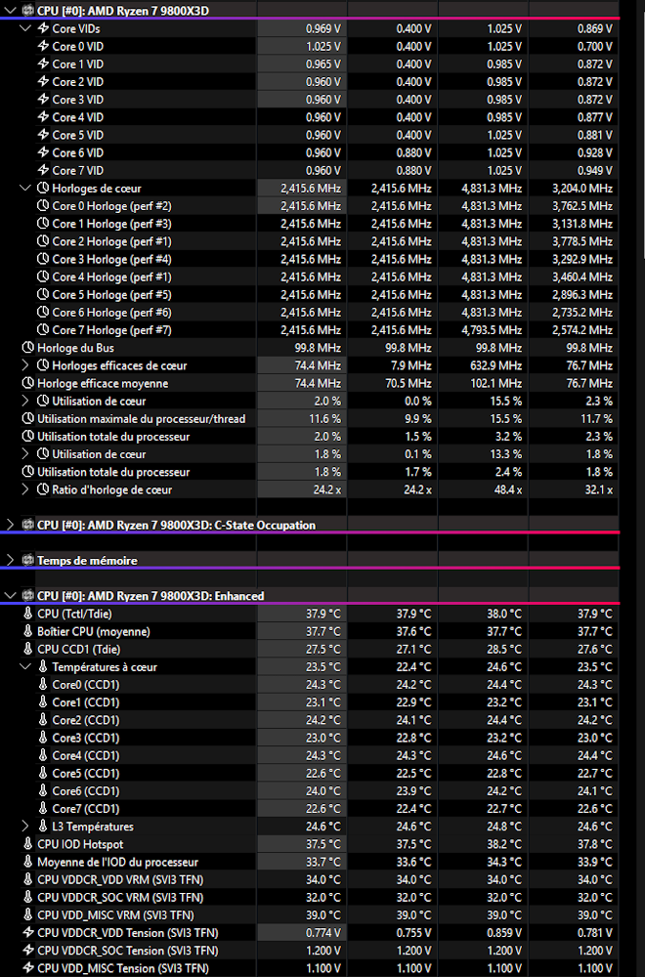The width and height of the screenshot is (645, 977).
Task: Collapse the Horloges de cœur group
Action: 24,189
